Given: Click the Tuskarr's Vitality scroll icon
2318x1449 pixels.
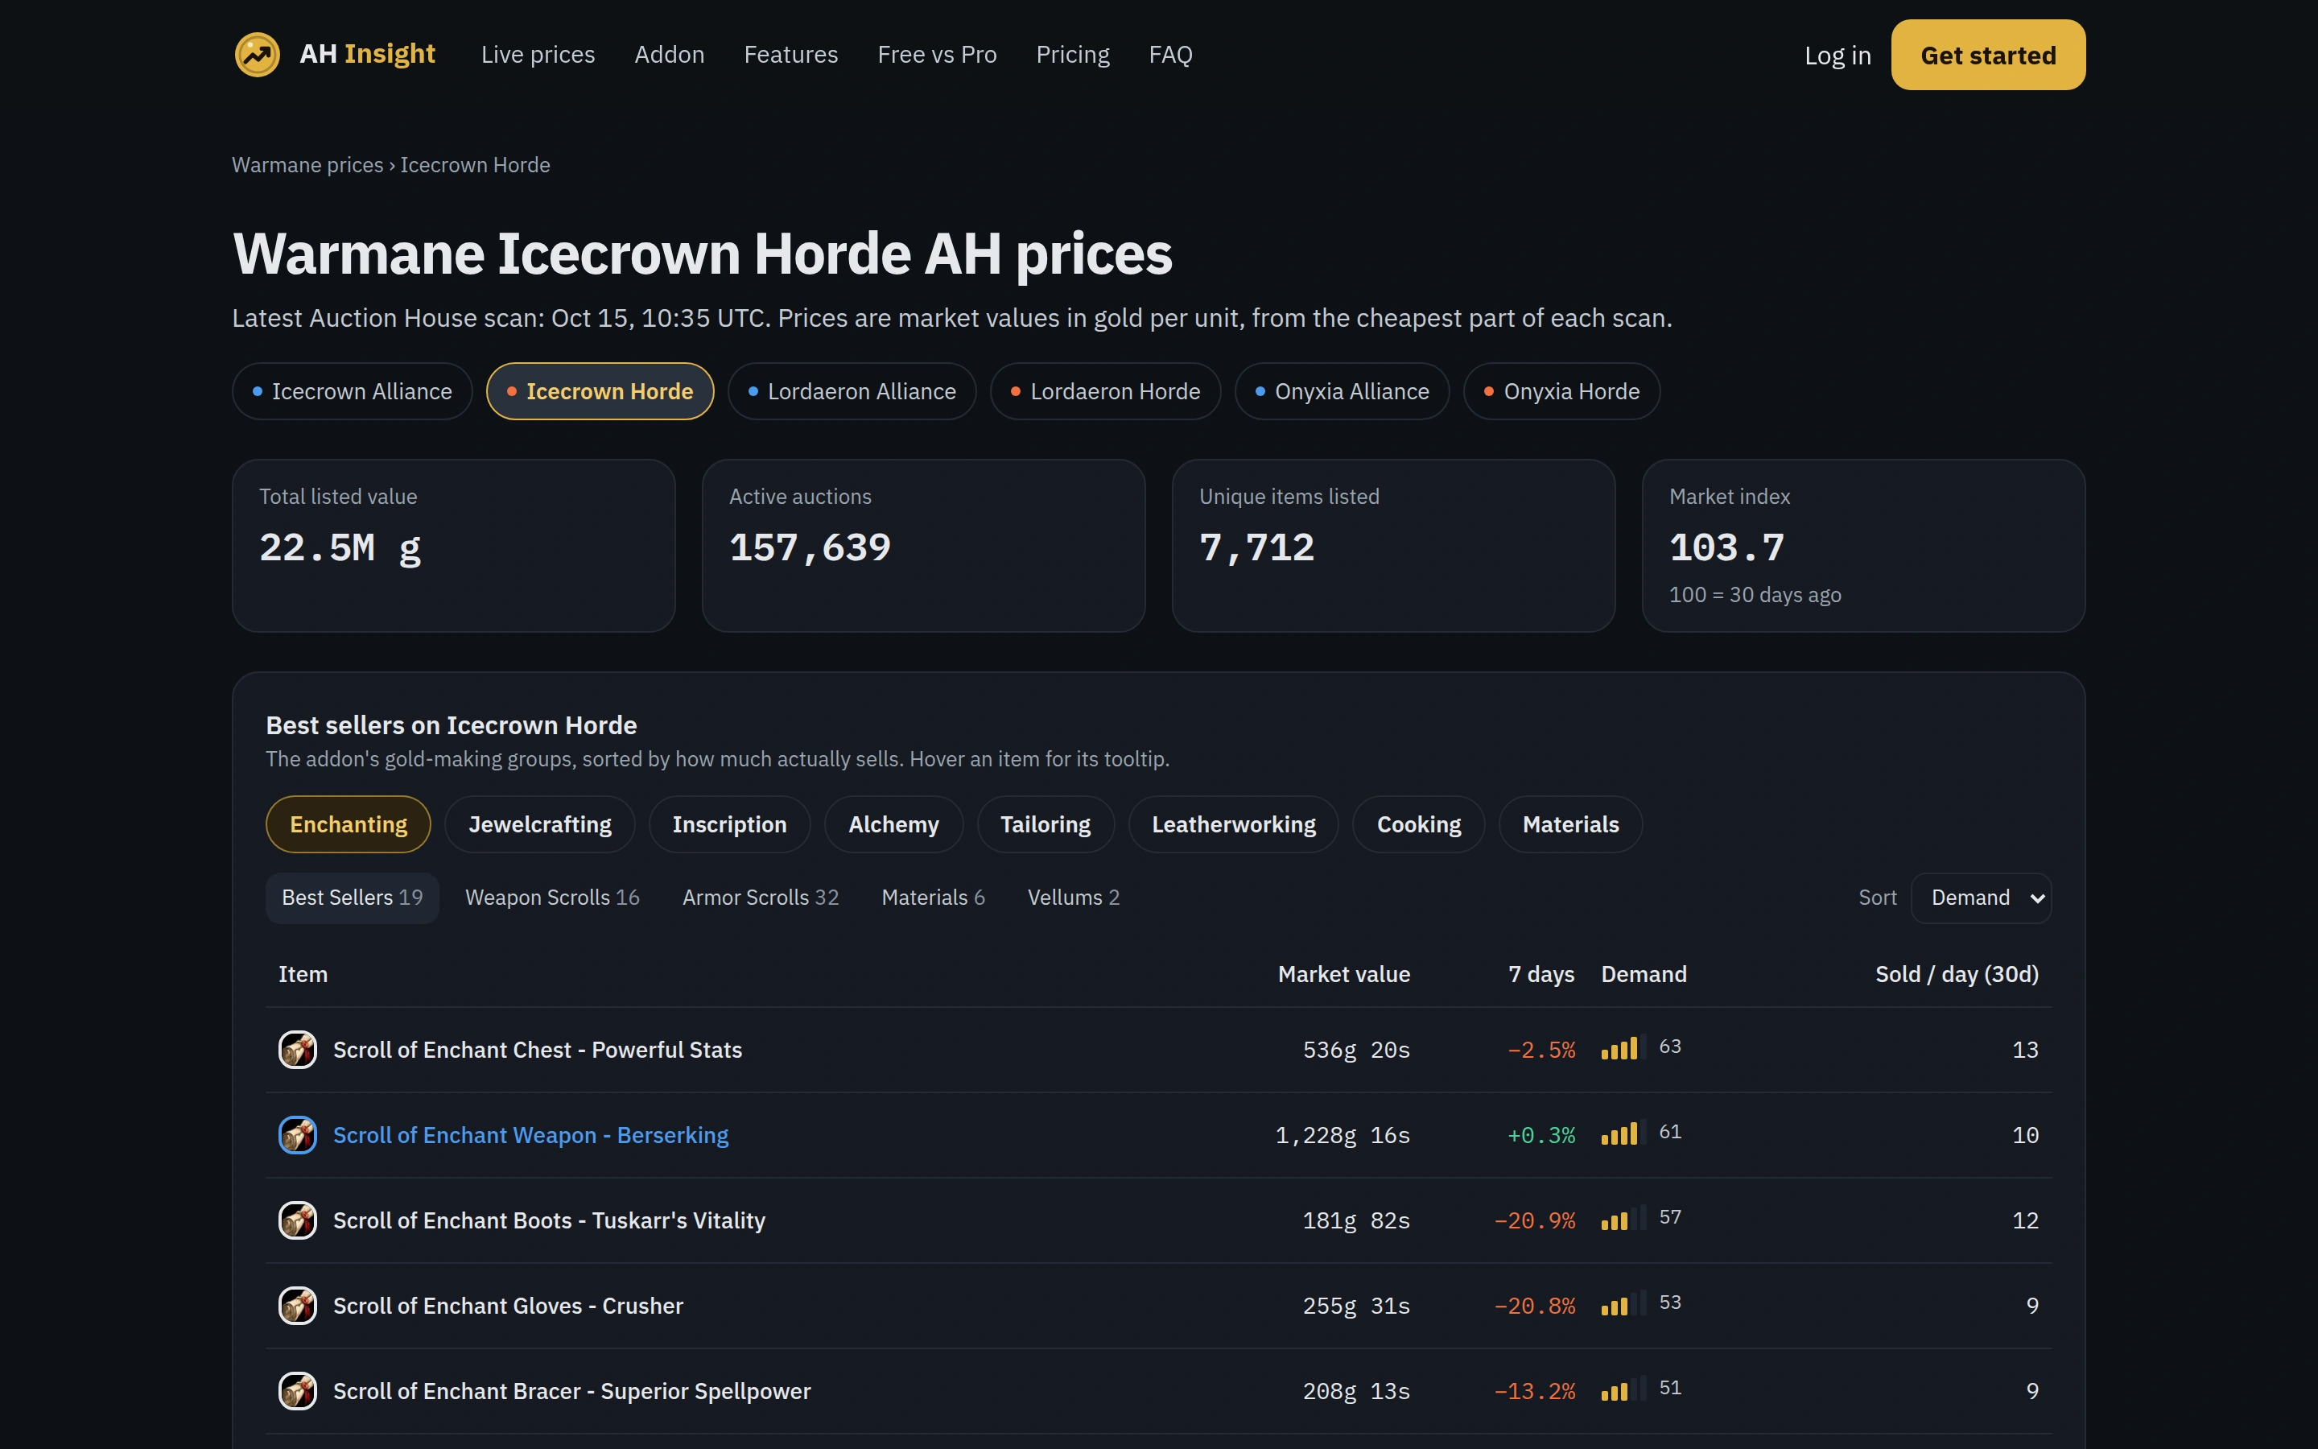Looking at the screenshot, I should point(298,1220).
